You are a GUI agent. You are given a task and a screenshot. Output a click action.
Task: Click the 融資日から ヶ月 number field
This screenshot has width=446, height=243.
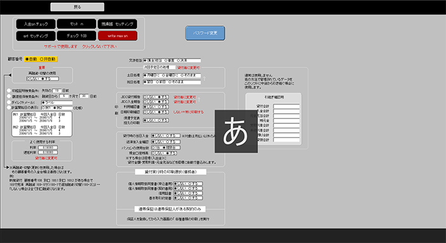pos(64,96)
